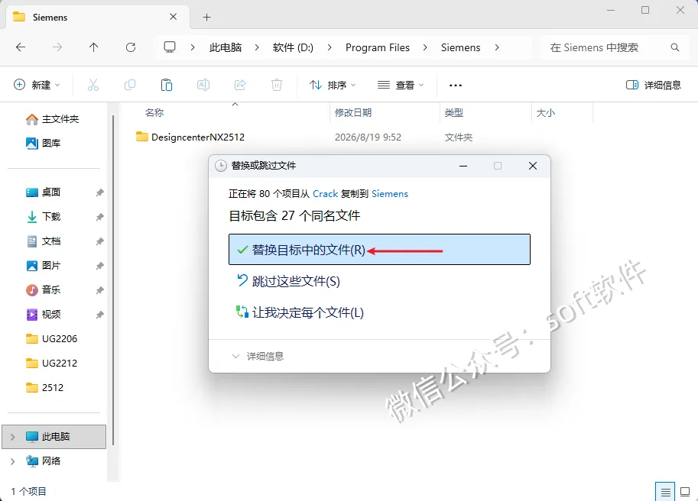
Task: Toggle the 详细信息 details pane
Action: click(x=654, y=85)
